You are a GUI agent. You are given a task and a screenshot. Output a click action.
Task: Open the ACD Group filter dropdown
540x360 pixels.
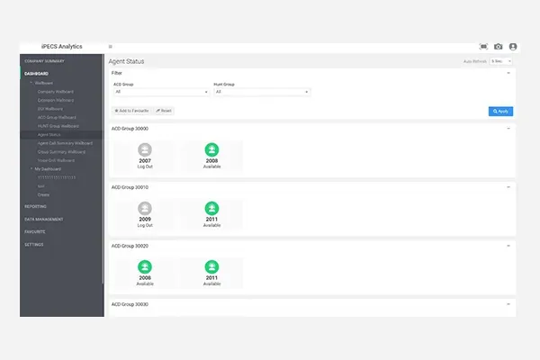click(x=161, y=92)
